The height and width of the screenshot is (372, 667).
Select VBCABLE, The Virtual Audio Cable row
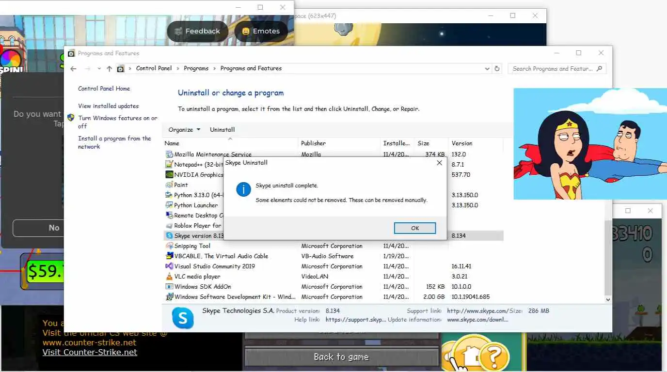333,256
